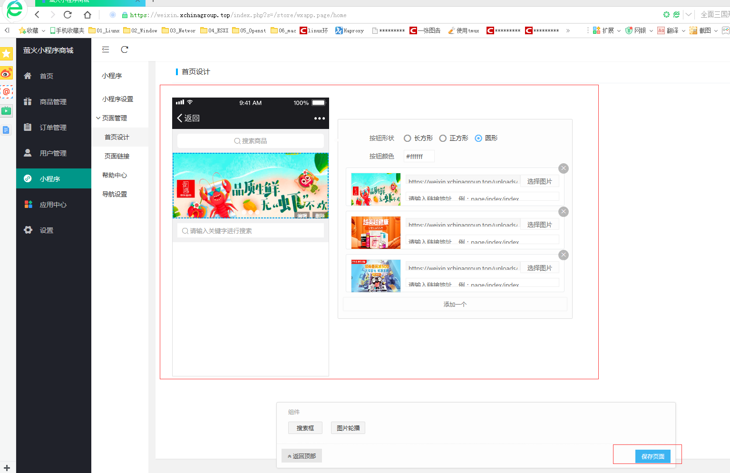Select the 正方形 button shape
The height and width of the screenshot is (473, 730).
click(x=443, y=138)
